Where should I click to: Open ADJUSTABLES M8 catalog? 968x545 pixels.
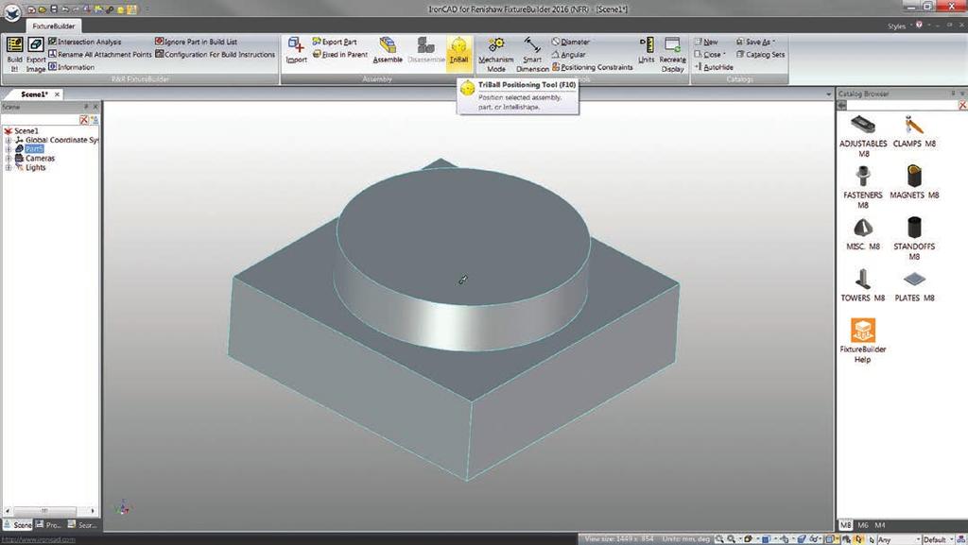pos(863,136)
